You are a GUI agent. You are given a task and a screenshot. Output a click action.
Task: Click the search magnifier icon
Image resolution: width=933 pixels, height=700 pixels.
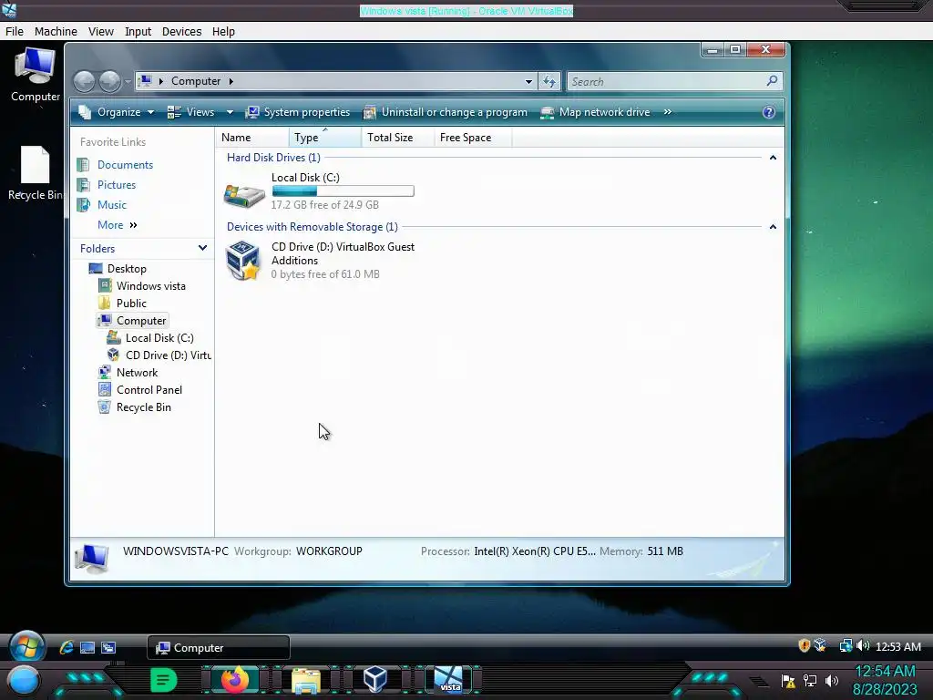tap(772, 81)
